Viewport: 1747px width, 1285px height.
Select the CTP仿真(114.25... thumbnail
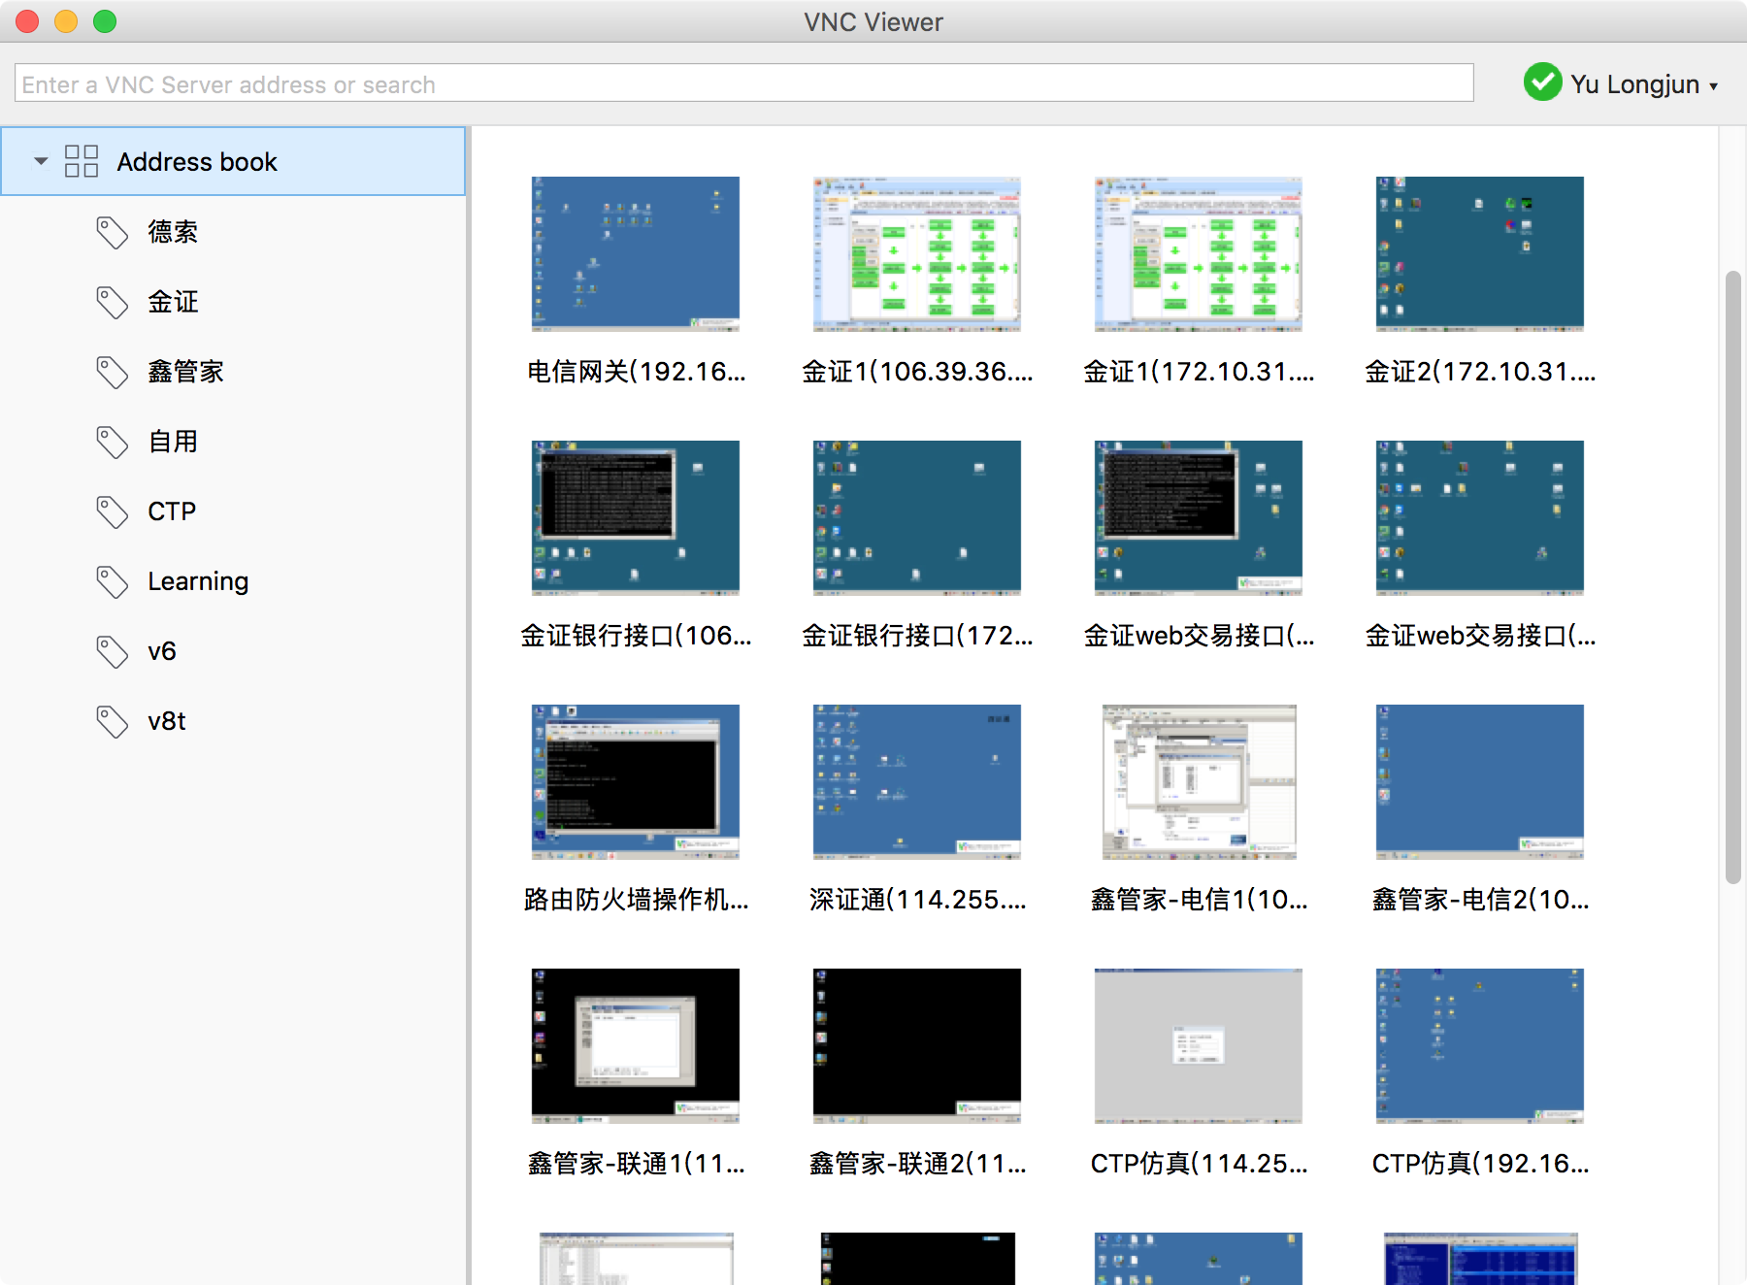tap(1199, 1045)
